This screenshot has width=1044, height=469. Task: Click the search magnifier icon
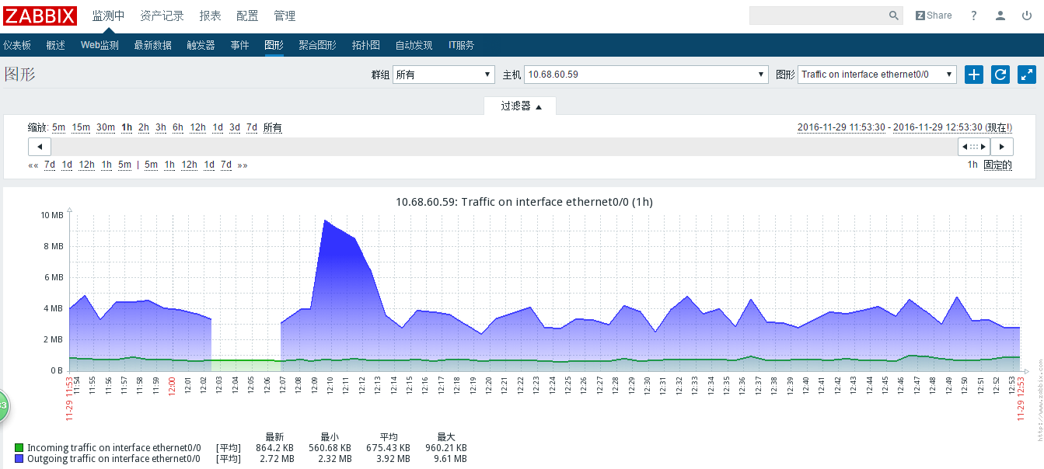[x=893, y=16]
